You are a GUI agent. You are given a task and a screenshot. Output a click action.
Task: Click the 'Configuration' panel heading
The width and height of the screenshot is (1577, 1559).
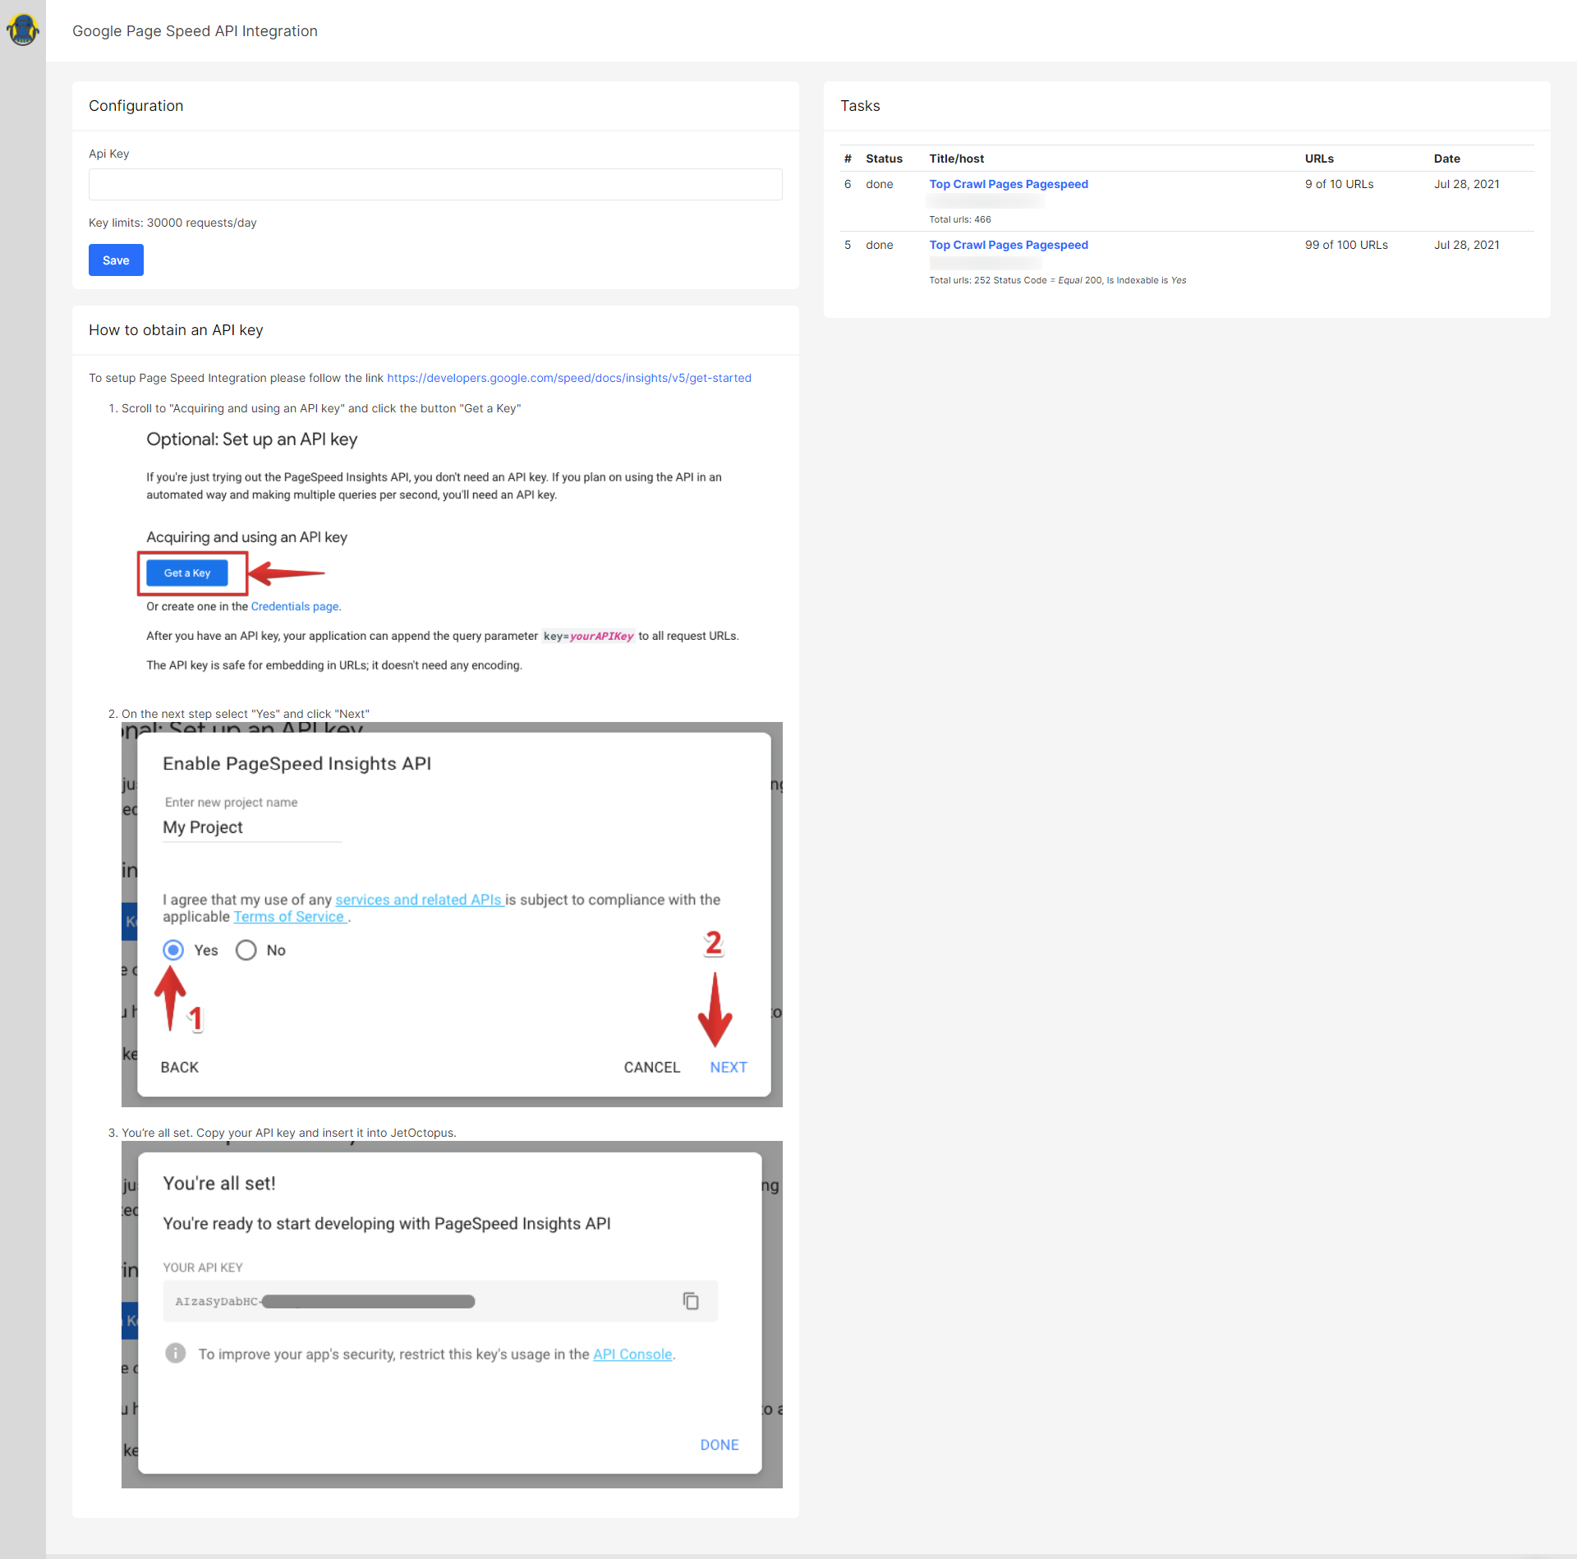click(136, 105)
